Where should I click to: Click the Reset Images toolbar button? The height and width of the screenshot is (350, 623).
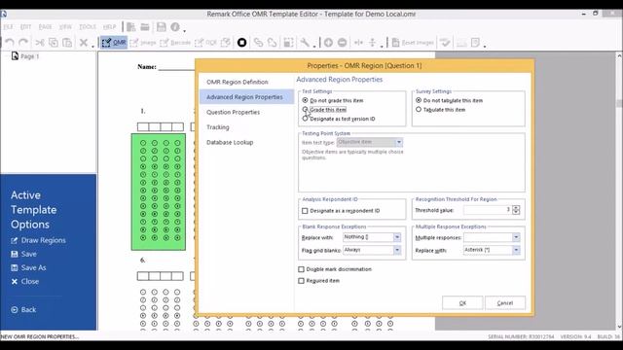click(413, 43)
